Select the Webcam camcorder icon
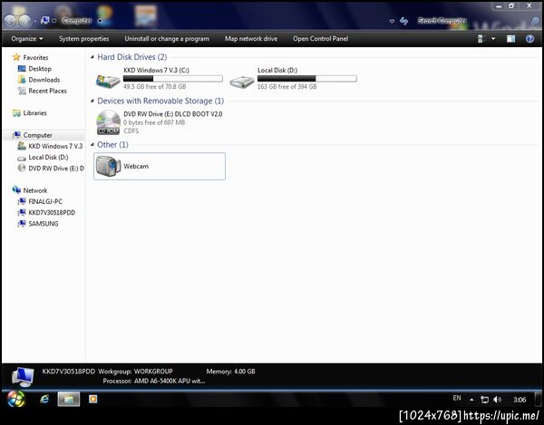The image size is (544, 425). pyautogui.click(x=108, y=166)
